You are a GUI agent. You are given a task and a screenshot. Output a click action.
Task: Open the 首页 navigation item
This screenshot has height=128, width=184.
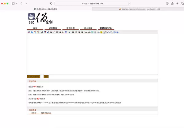[x=35, y=28]
